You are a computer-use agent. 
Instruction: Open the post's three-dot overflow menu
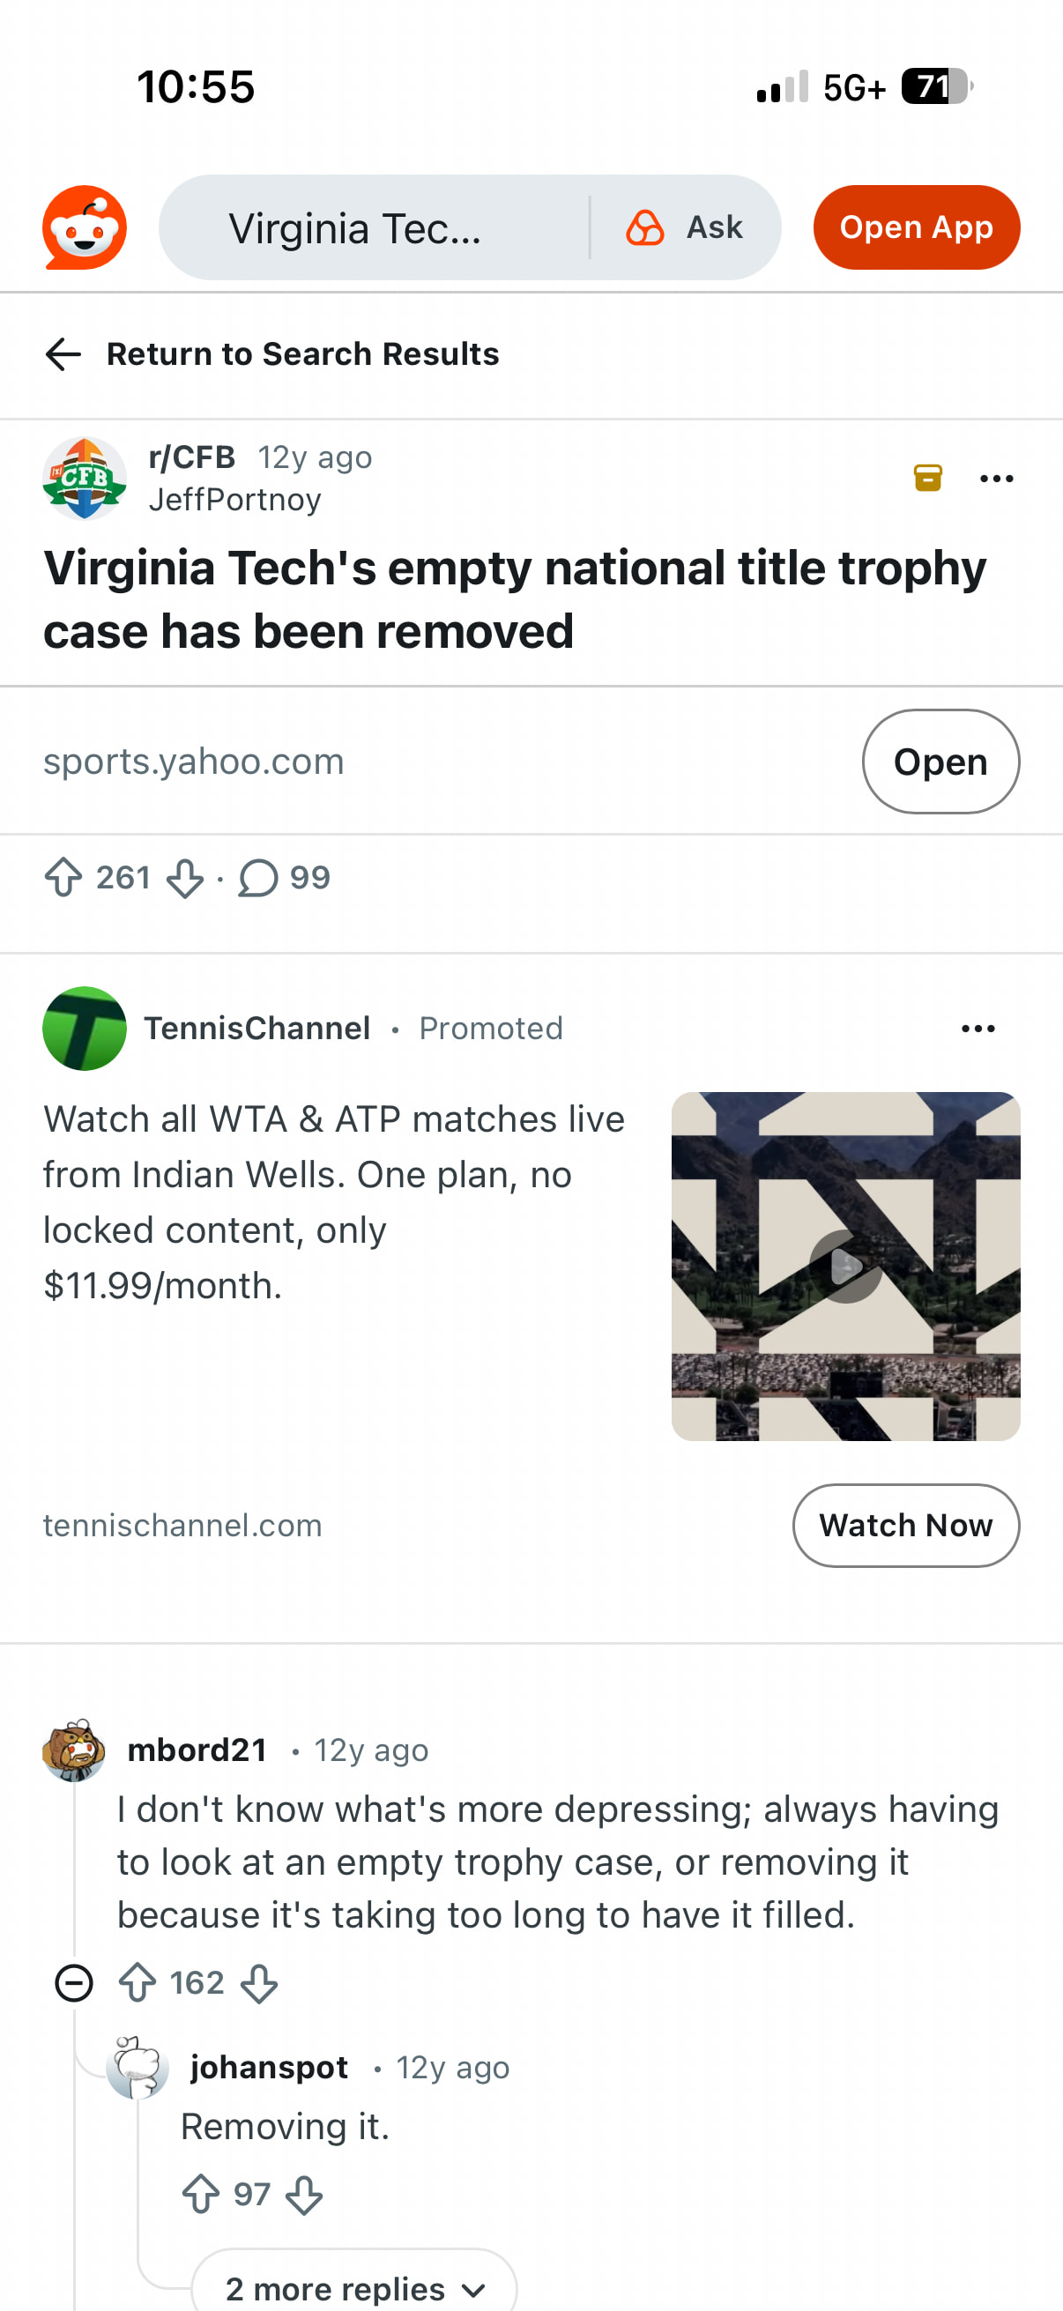(x=996, y=479)
